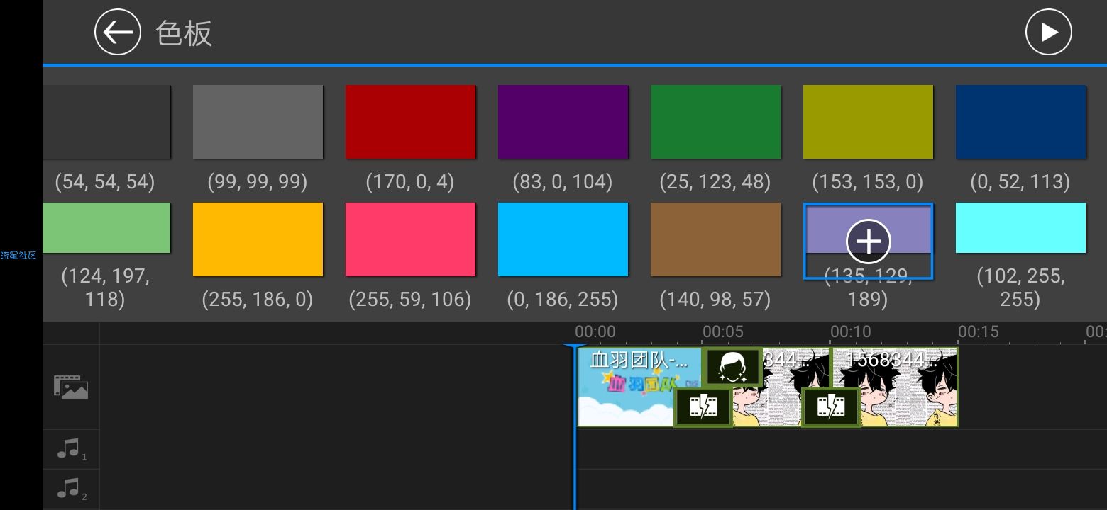This screenshot has height=510, width=1107.
Task: Pick the olive (153, 153, 0) swatch
Action: (868, 122)
